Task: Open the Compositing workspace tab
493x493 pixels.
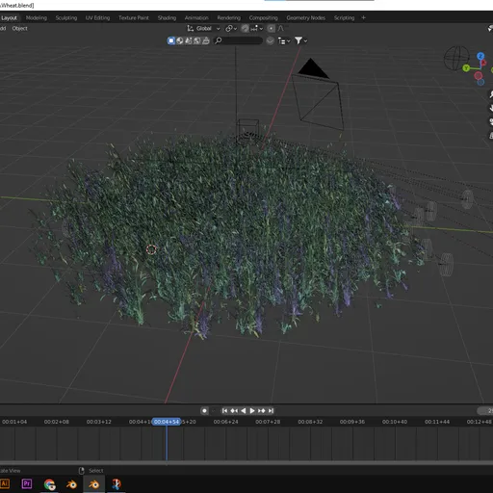Action: (x=263, y=18)
